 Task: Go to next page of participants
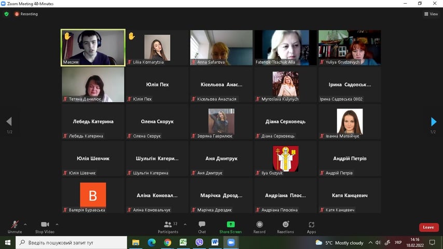tap(434, 122)
